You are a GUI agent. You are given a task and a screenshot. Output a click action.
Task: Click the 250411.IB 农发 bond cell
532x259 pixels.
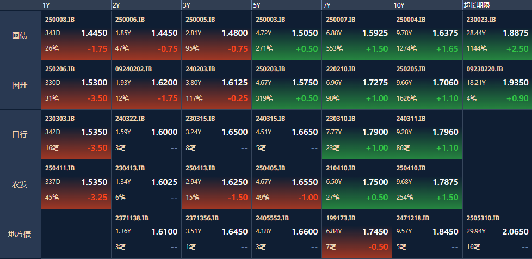pyautogui.click(x=76, y=184)
